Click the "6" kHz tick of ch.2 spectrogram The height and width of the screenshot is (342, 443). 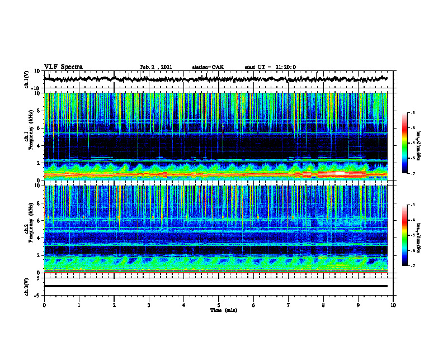point(39,221)
